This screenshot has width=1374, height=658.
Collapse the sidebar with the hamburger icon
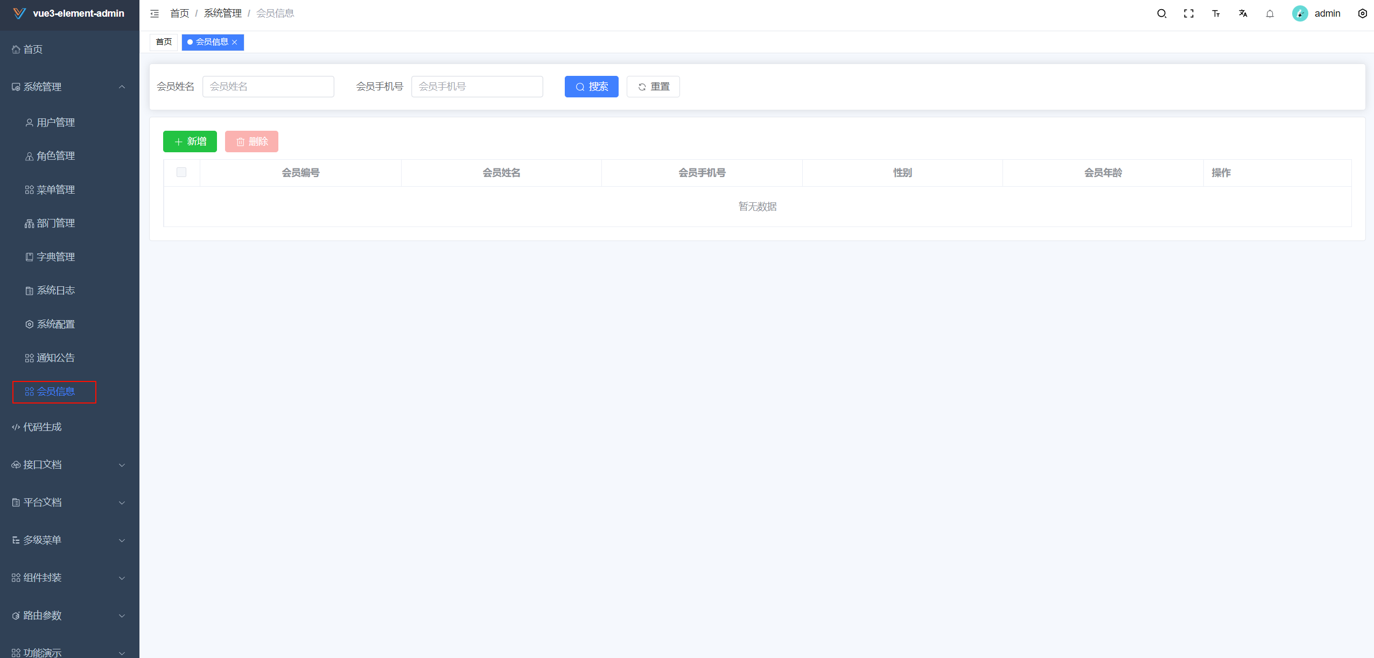point(155,13)
